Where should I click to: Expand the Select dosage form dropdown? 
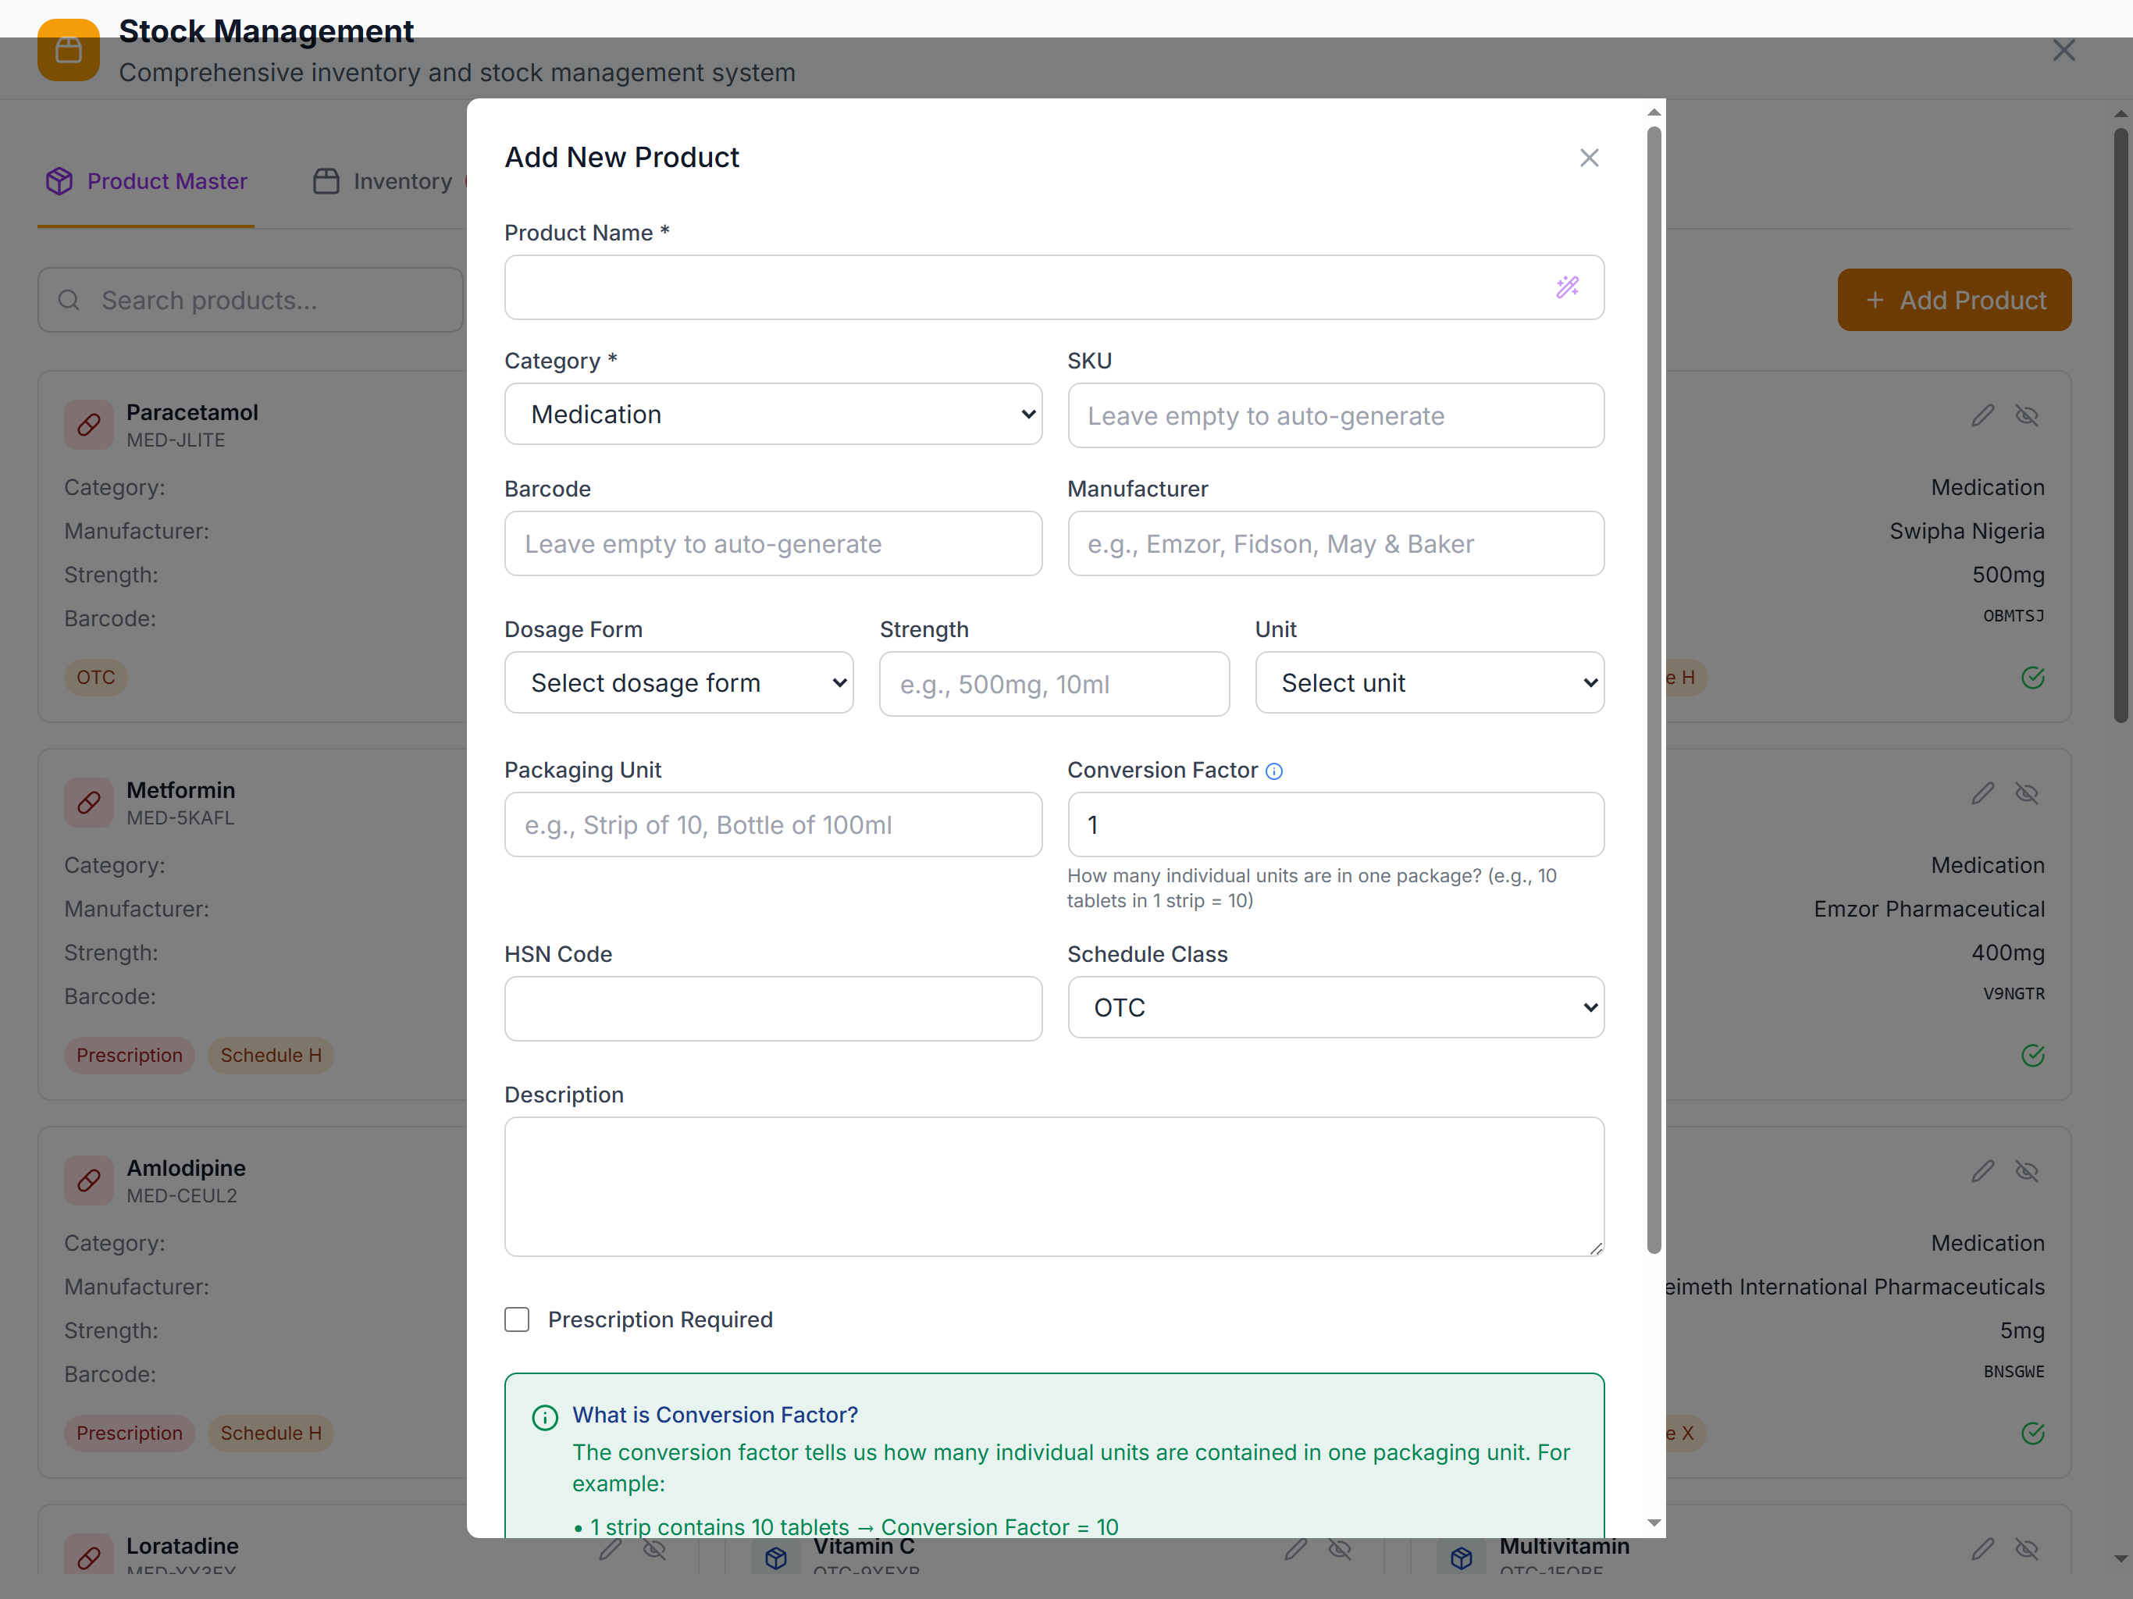[678, 684]
